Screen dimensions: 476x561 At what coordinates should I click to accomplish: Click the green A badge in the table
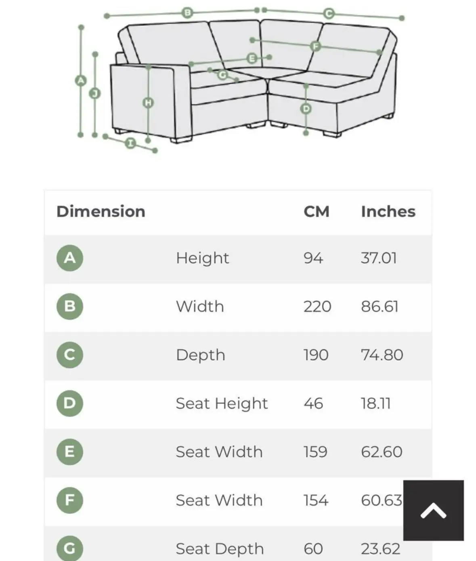[70, 258]
